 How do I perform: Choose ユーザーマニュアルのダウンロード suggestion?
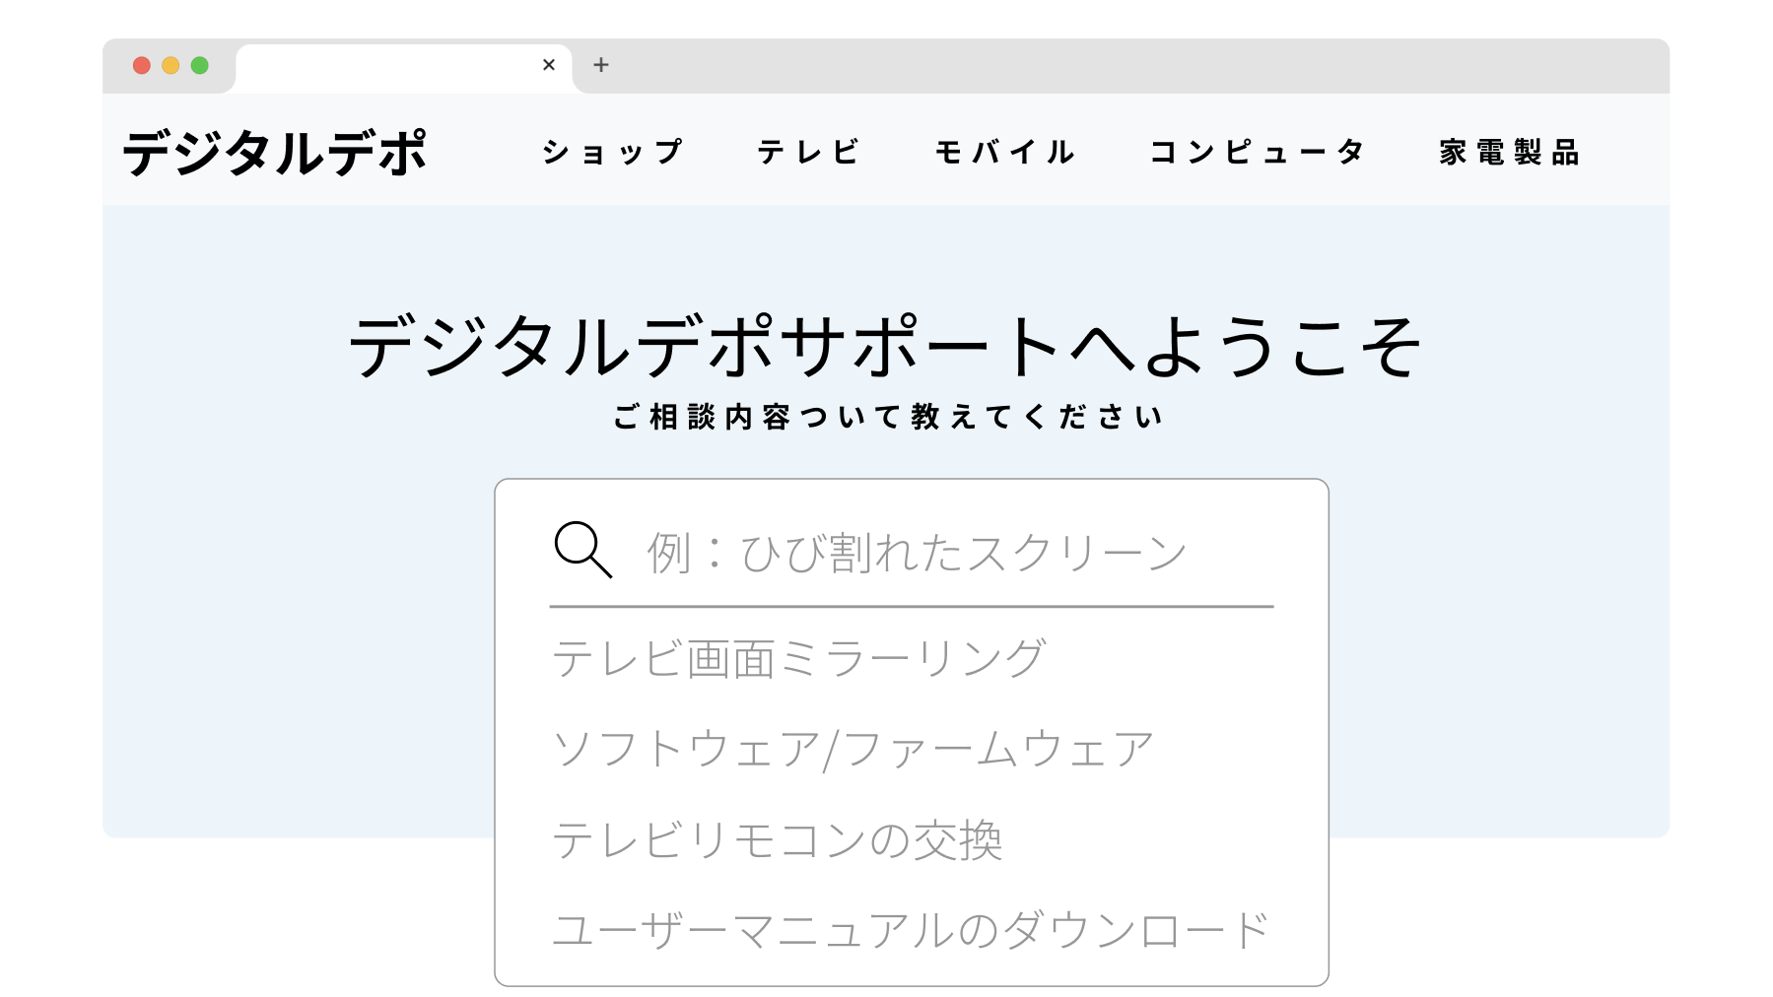[x=912, y=930]
